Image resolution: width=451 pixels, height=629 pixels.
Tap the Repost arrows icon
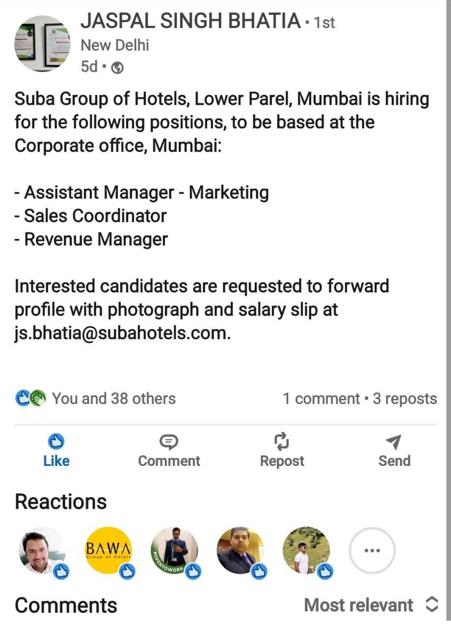point(282,442)
